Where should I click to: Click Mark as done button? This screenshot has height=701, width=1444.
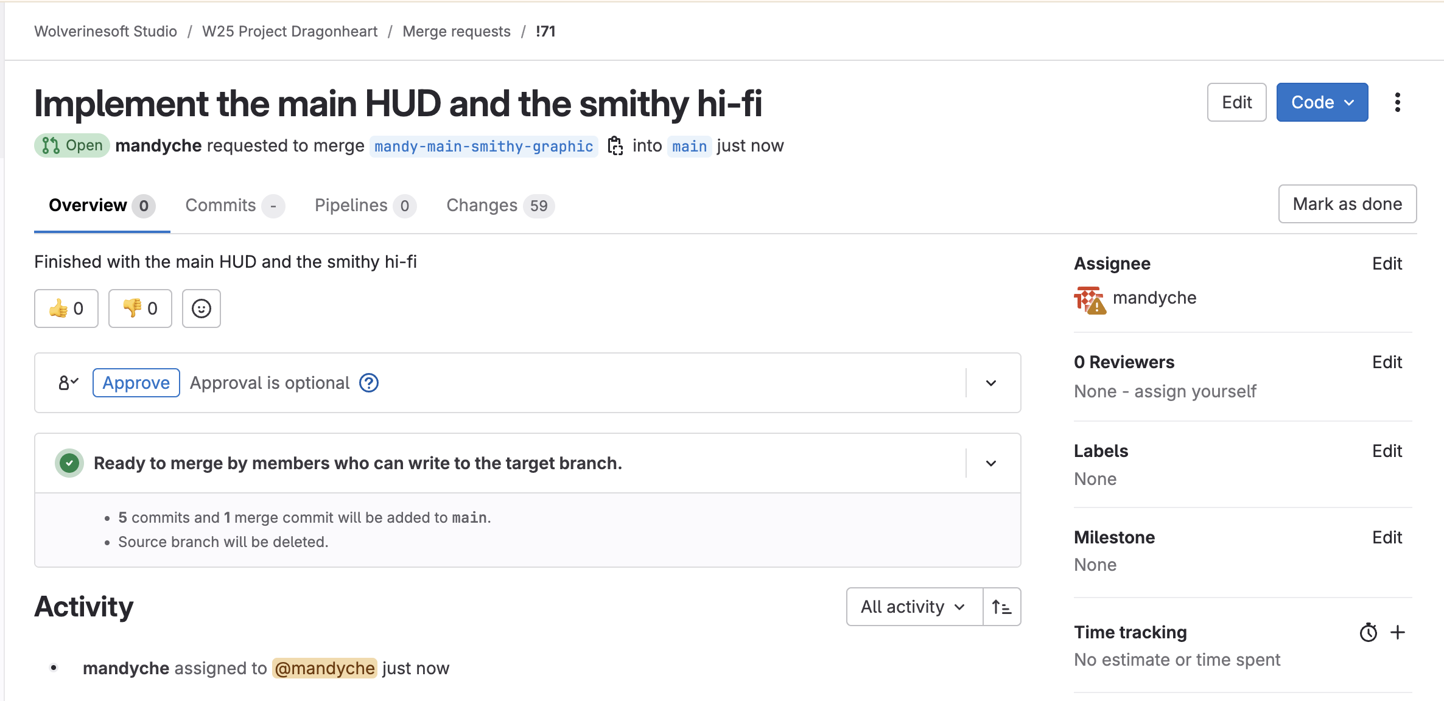1347,204
